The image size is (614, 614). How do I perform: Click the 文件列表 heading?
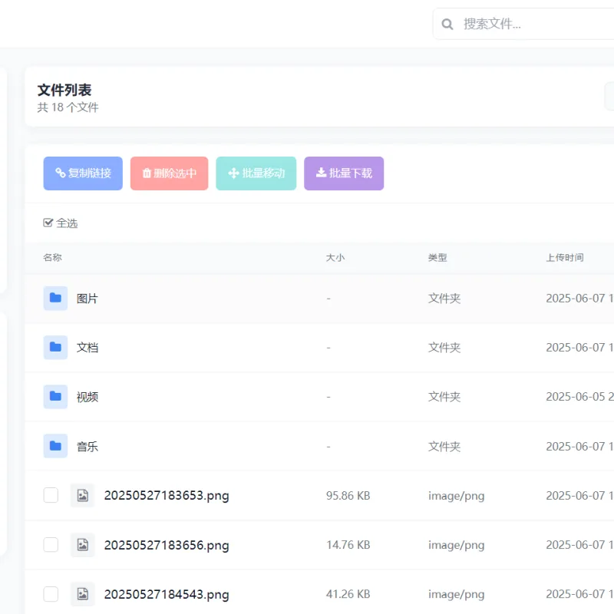point(64,90)
